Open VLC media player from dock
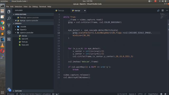Screen dimensions: 169x95 point(2,45)
